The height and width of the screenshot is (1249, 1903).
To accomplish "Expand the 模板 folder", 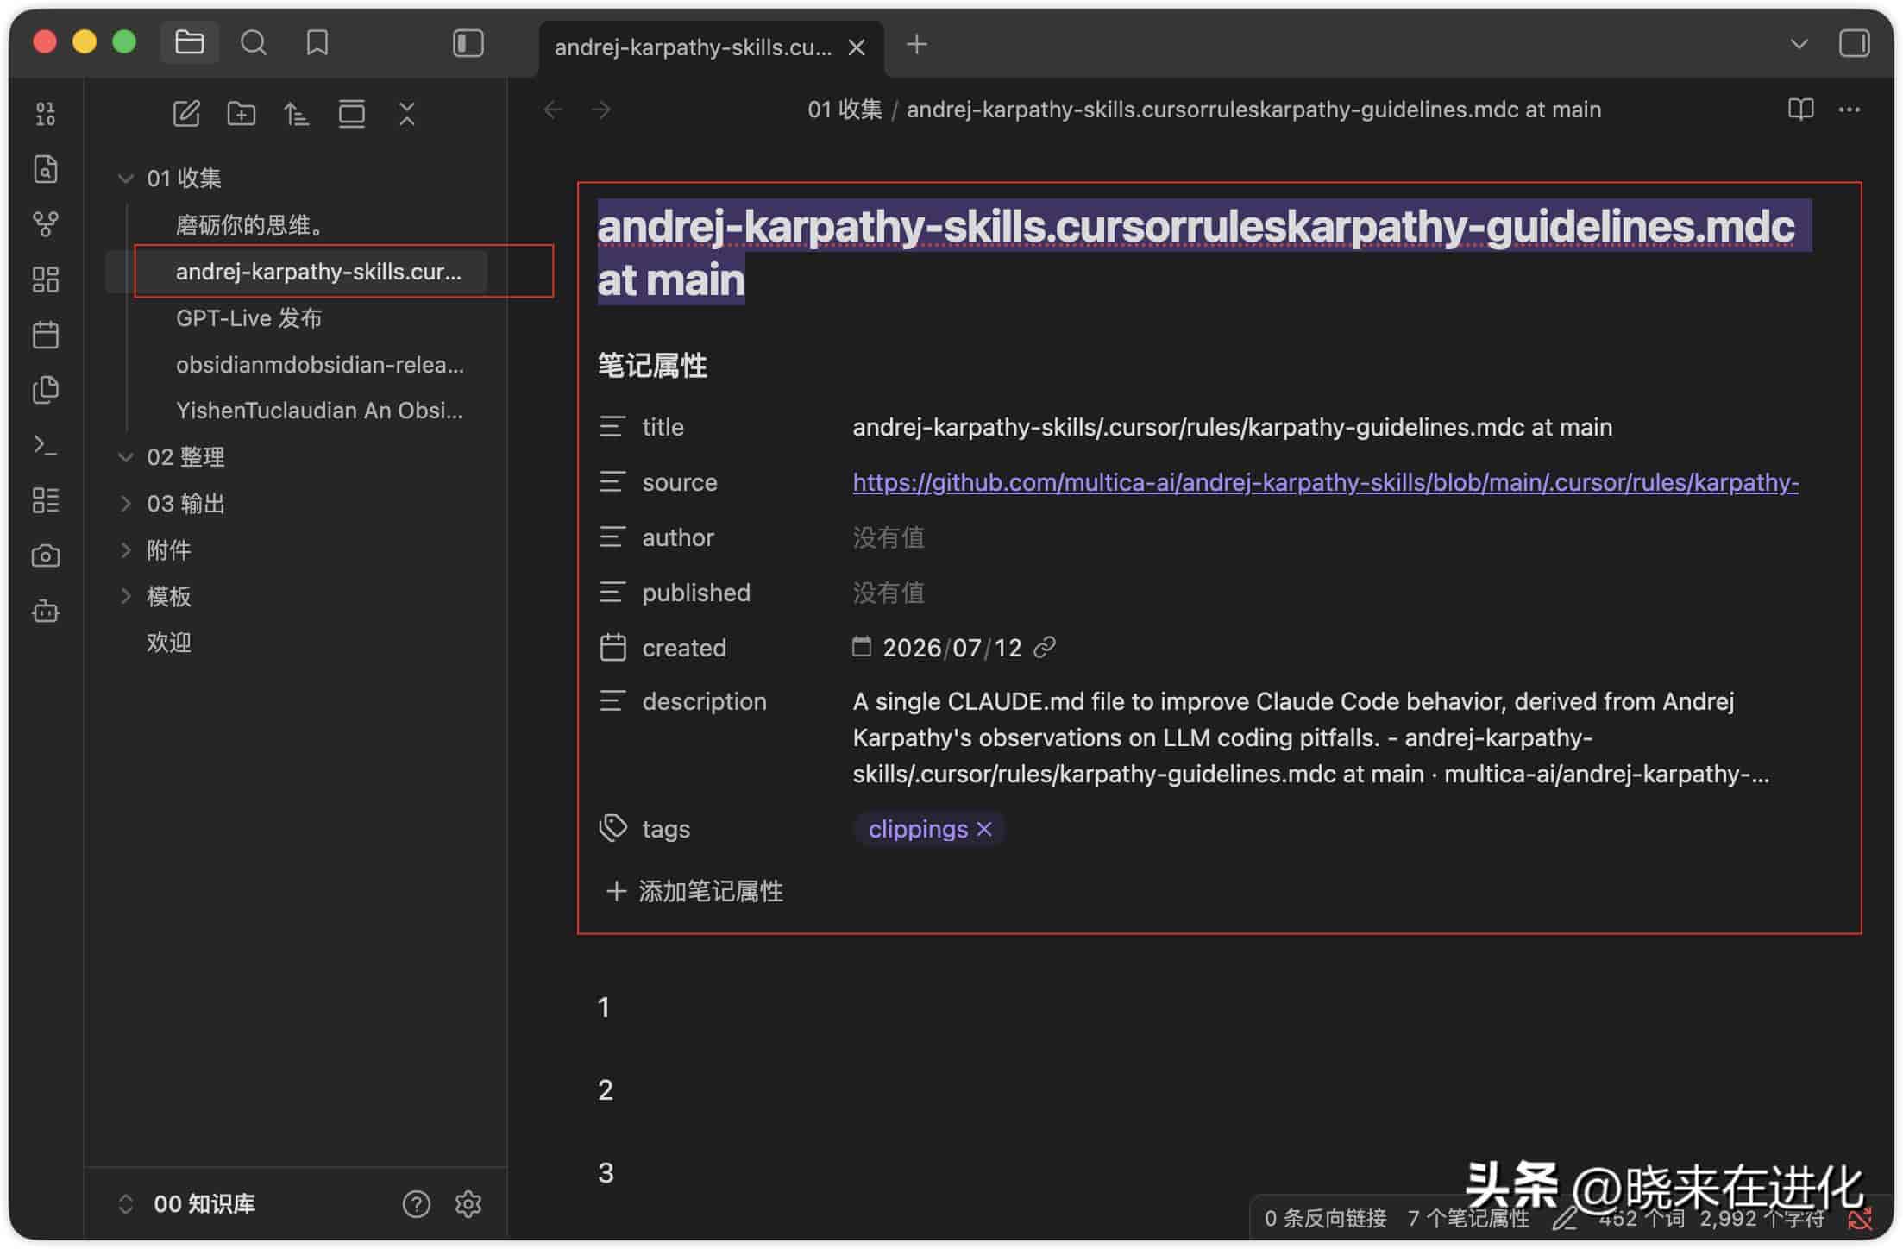I will pos(126,597).
